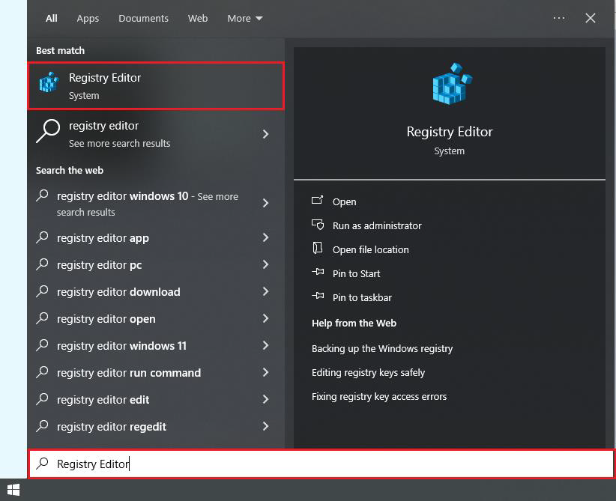Screen dimensions: 616x501
Task: Expand the More dropdown in search filters
Action: point(245,18)
